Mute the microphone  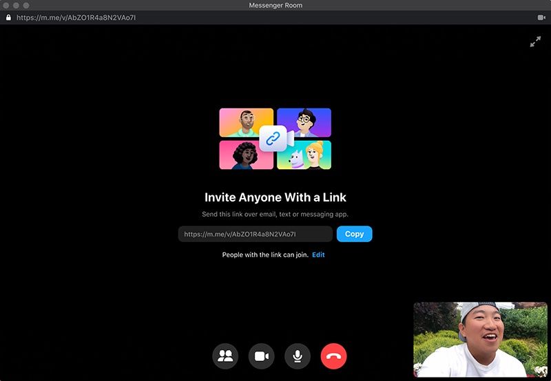point(298,356)
